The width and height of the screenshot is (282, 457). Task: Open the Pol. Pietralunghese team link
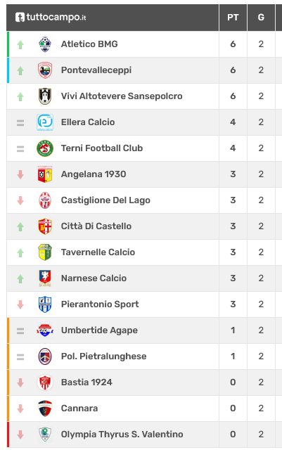(x=103, y=356)
